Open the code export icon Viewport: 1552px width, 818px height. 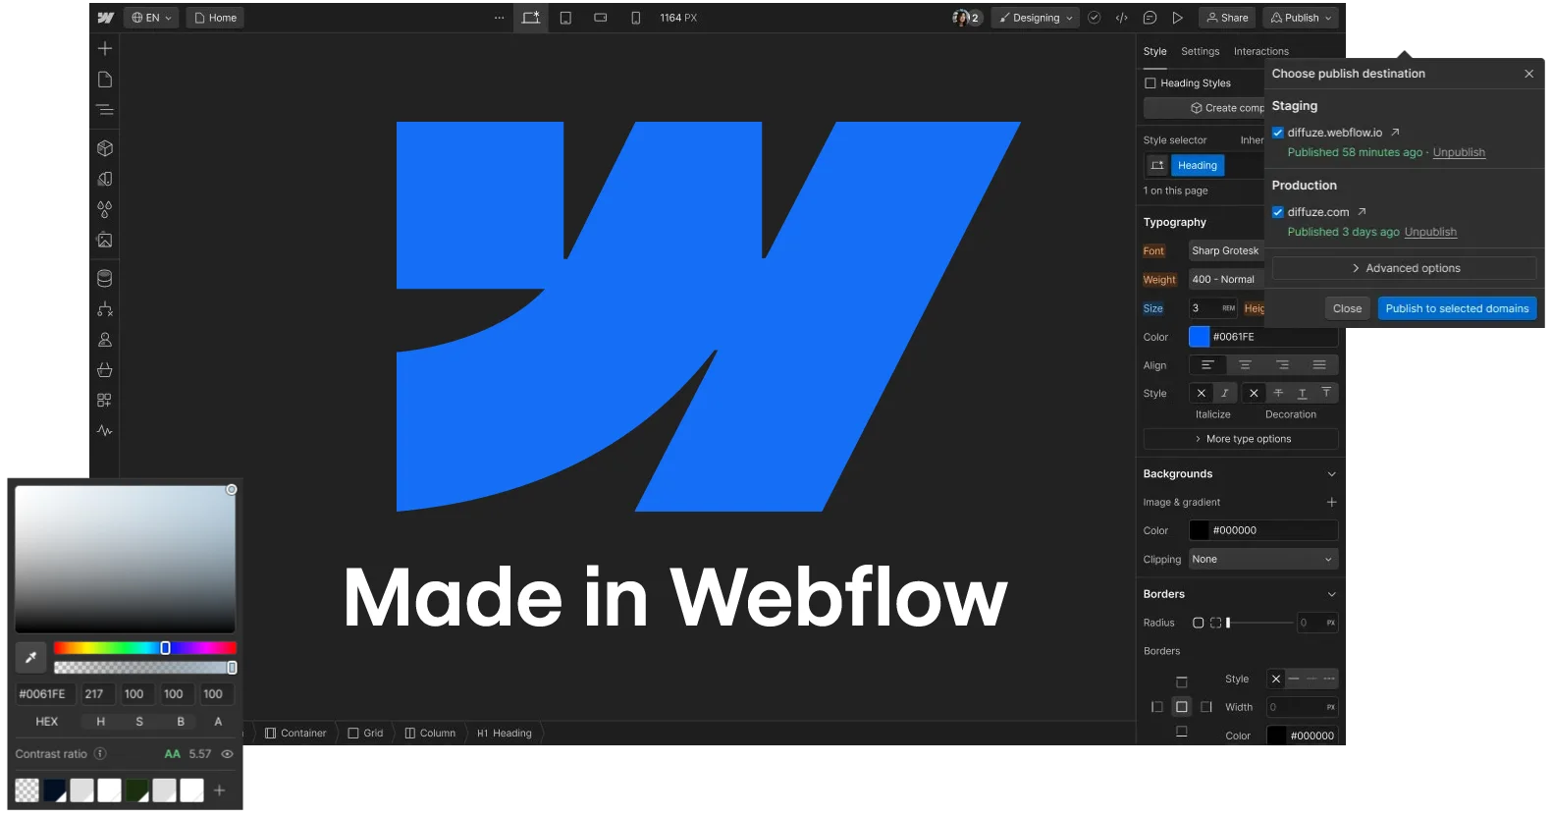[1122, 18]
